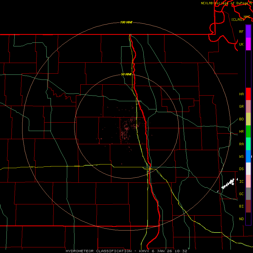This screenshot has height=253, width=253.
Task: Click the RA light green legend swatch
Action: pos(248,144)
